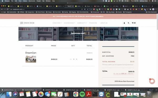Click As low as $25.31 / Month link
Screen dimensions: 158x98
(x=124, y=74)
